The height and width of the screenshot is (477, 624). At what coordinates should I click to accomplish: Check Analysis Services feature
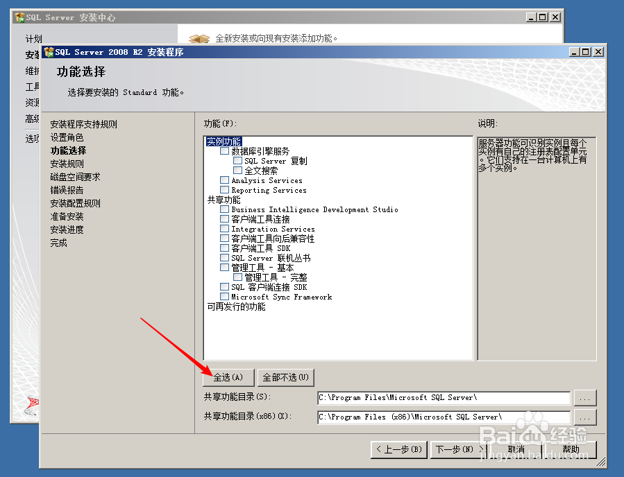(224, 180)
